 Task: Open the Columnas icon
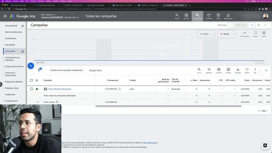(x=219, y=70)
